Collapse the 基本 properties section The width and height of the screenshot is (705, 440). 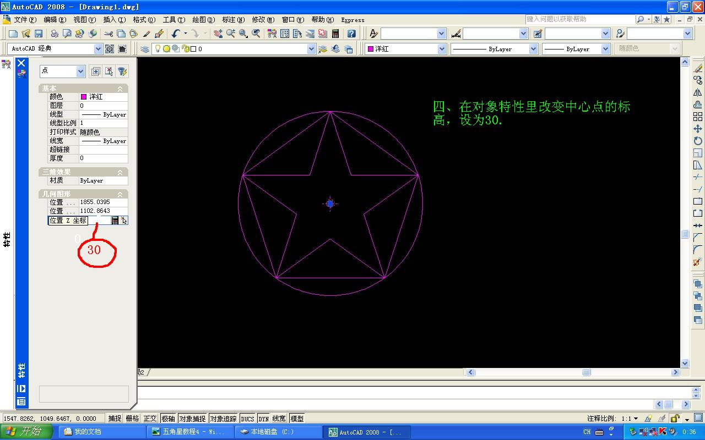[x=120, y=89]
